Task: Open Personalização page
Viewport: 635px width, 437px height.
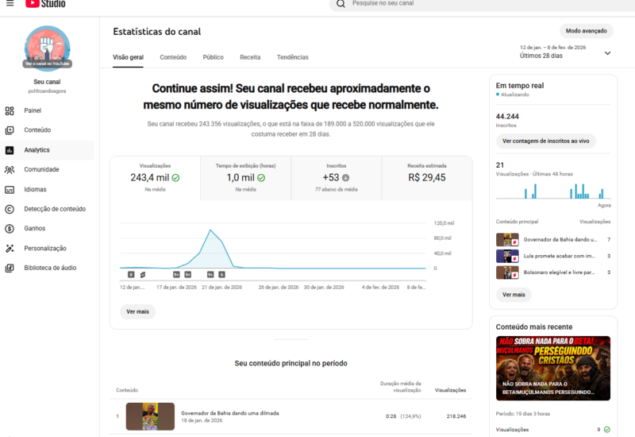Action: 47,249
